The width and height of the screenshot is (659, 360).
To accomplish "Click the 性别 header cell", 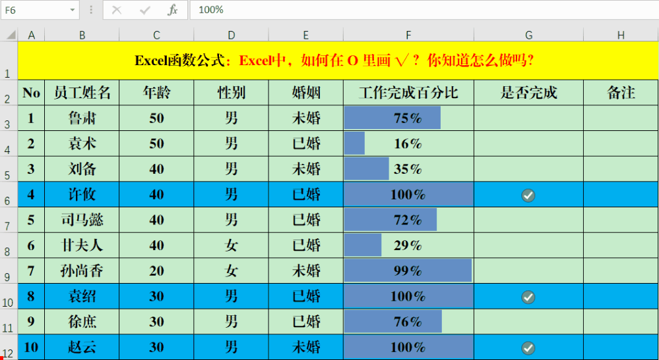I will click(x=231, y=93).
